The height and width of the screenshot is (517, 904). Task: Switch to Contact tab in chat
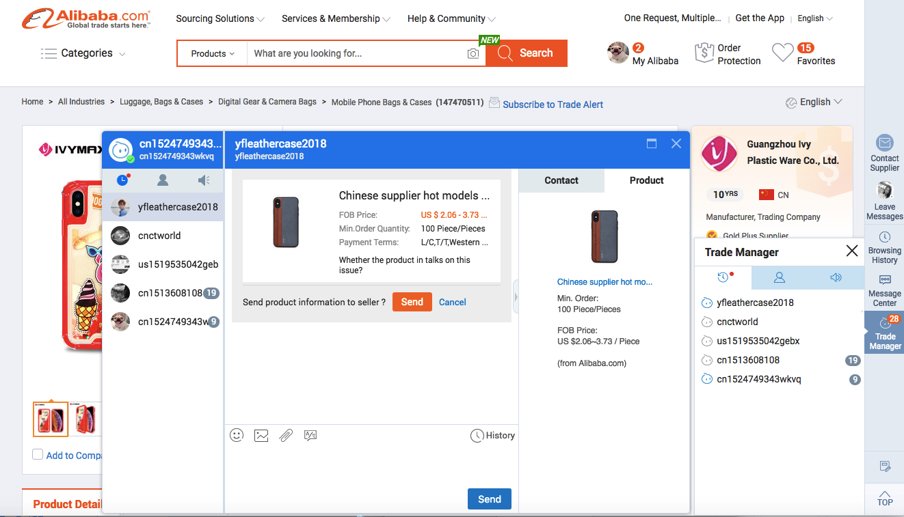561,180
